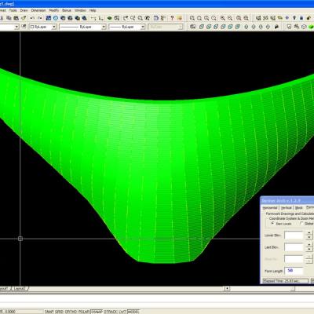The width and height of the screenshot is (314, 314).
Task: Switch to the Horizontal tab in the dialog
Action: [270, 208]
